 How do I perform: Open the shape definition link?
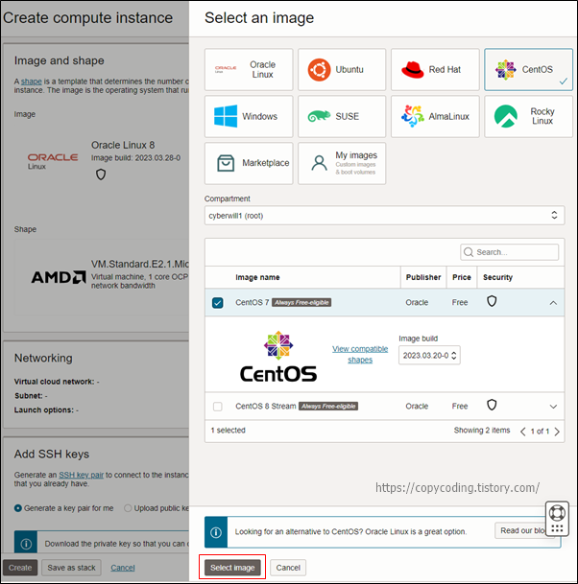point(32,82)
